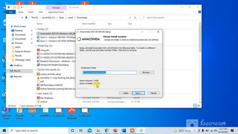
Task: Open the ANLP folder in sidebar
Action: click(17, 47)
